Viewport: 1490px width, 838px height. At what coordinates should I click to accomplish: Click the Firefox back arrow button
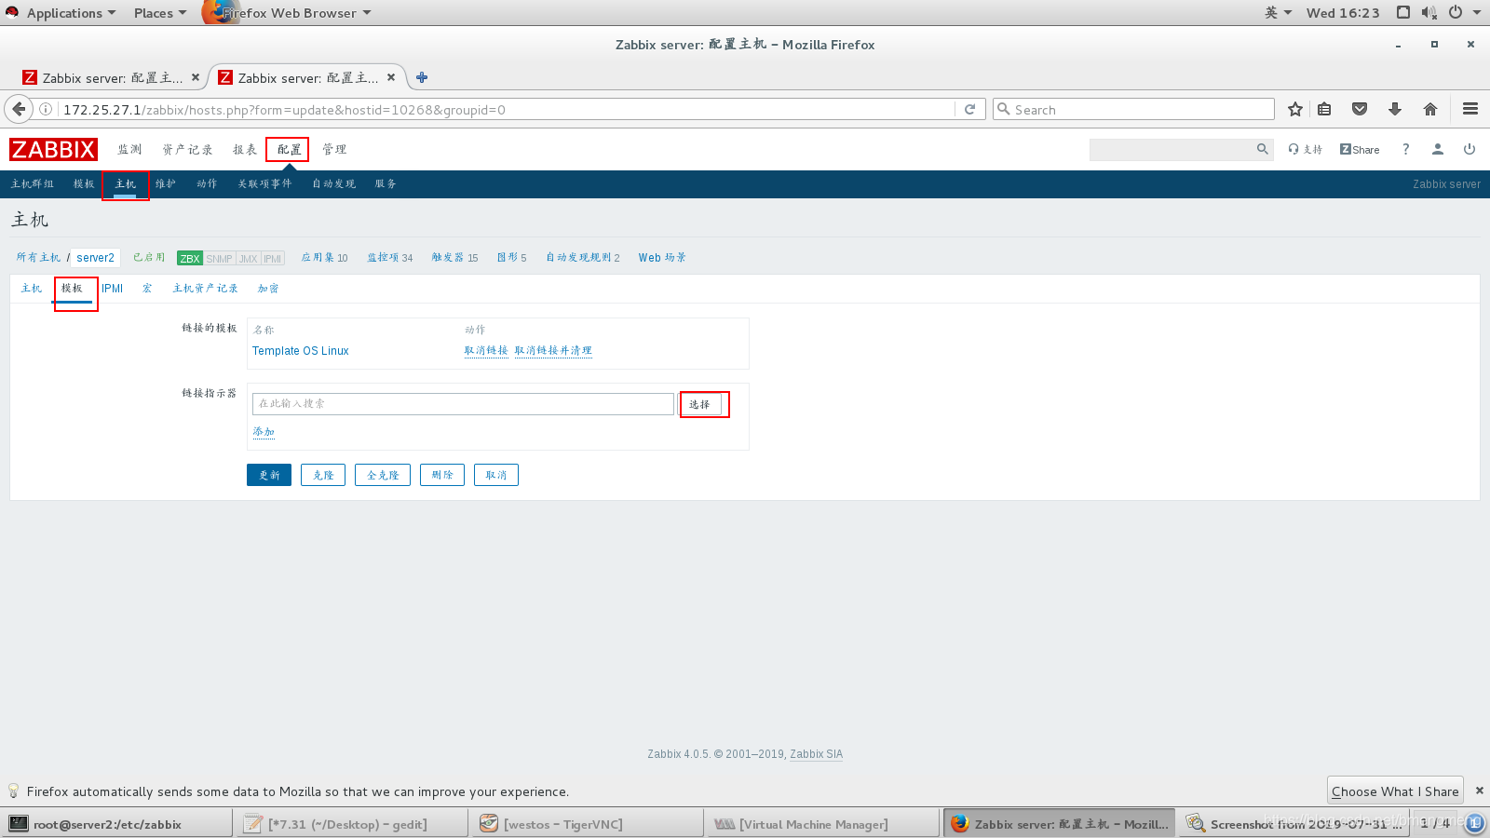[x=19, y=109]
